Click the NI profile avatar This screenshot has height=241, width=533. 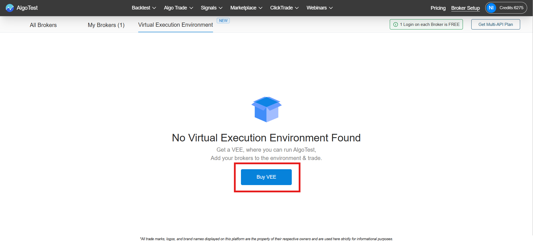point(491,8)
